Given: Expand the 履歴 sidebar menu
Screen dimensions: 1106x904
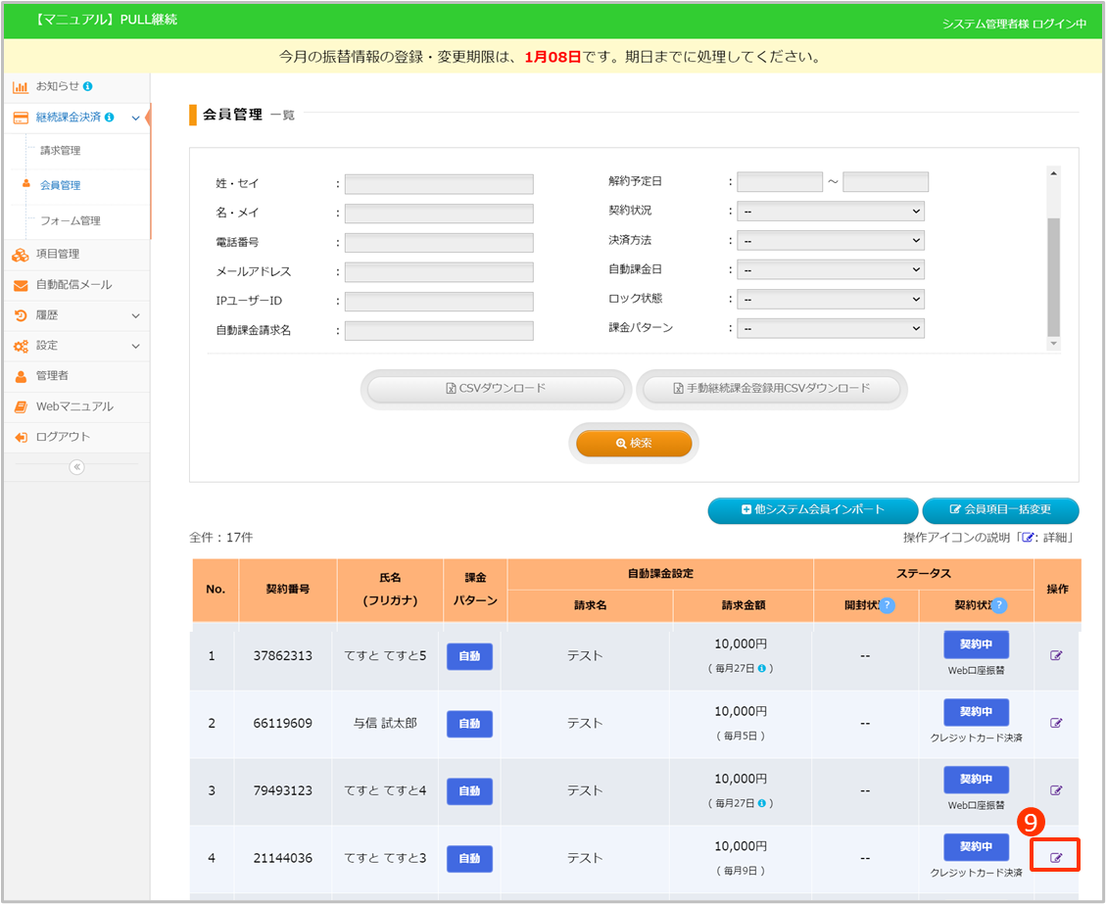Looking at the screenshot, I should [x=135, y=315].
